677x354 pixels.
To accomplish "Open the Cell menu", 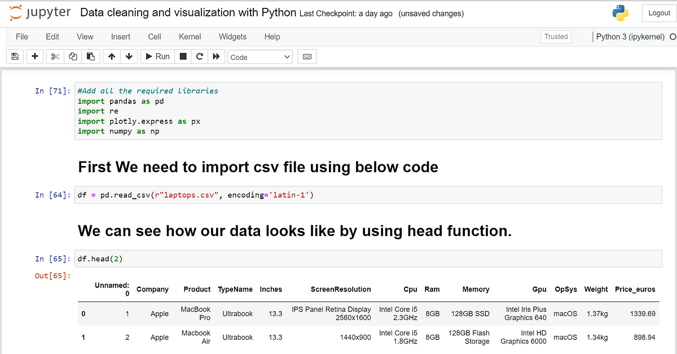I will coord(155,37).
